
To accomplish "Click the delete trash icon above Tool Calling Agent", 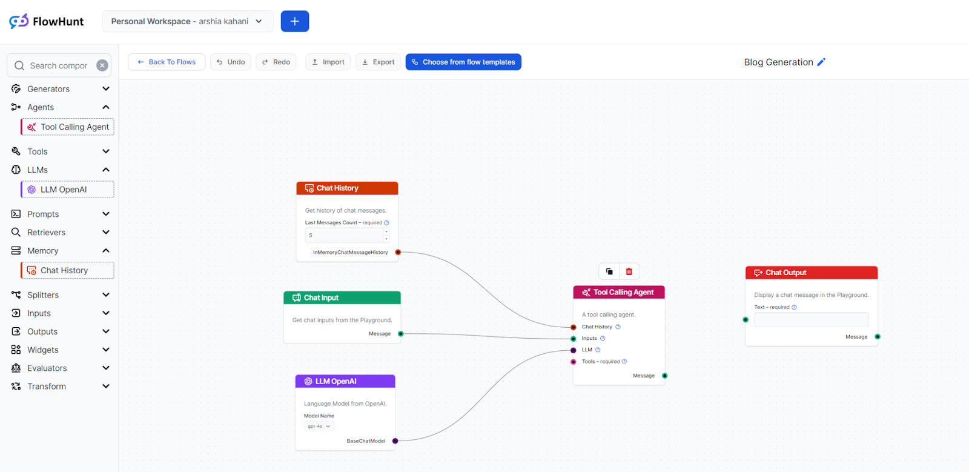I will coord(629,271).
